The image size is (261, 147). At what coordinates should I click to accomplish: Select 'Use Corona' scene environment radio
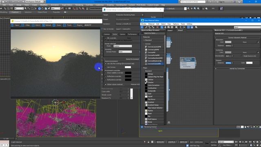point(106,67)
